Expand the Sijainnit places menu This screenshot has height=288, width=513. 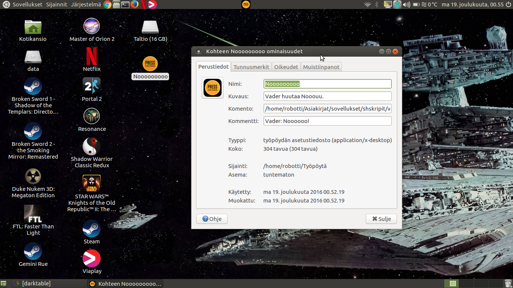56,4
